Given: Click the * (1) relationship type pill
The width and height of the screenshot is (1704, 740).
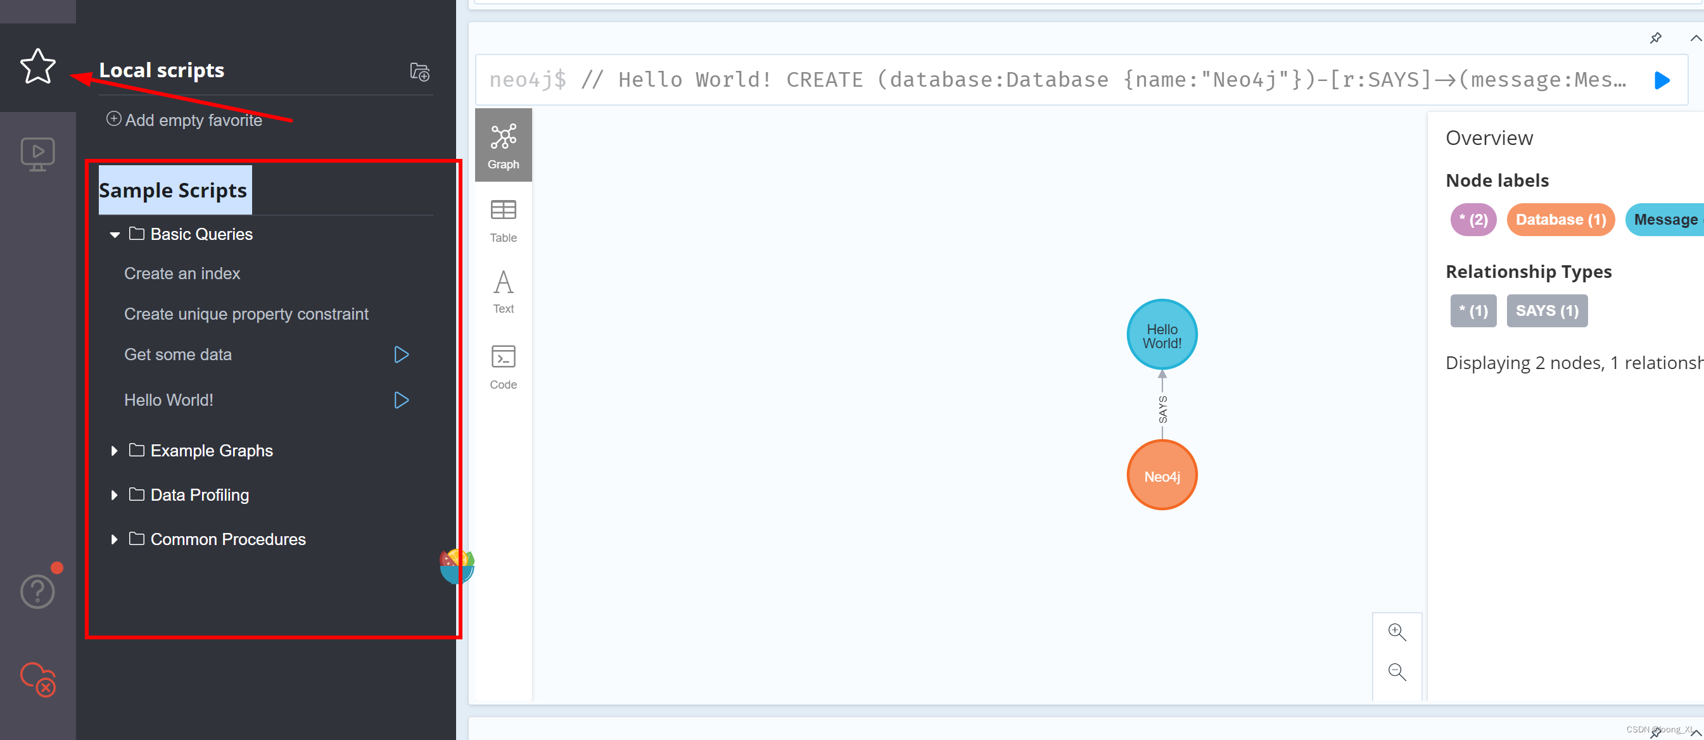Looking at the screenshot, I should pyautogui.click(x=1473, y=311).
